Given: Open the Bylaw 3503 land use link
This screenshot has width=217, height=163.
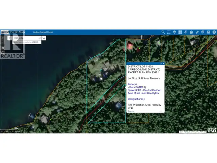Looking at the screenshot, I should click(x=144, y=92).
